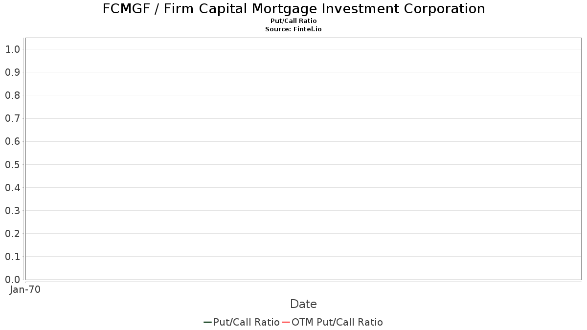Select the chart title FCMGF / Firm Capital Mortgage
Screen dimensions: 587x330
294,9
